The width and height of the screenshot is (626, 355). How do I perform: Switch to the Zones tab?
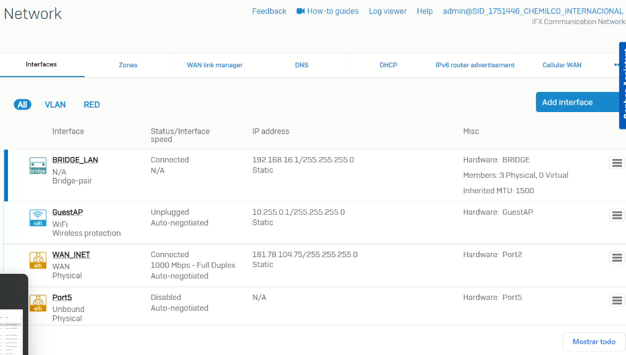pyautogui.click(x=128, y=65)
